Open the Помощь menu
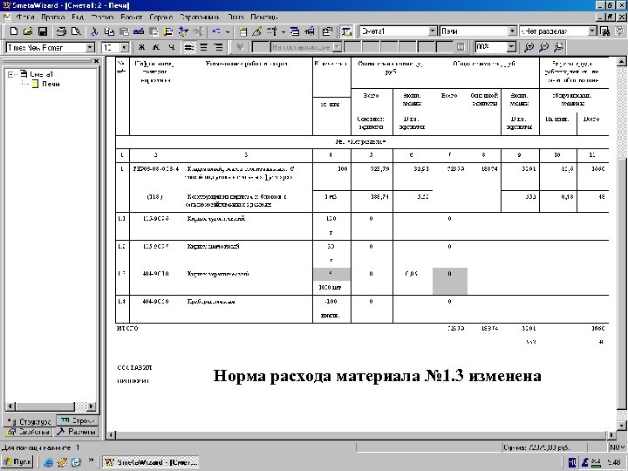 (x=264, y=17)
